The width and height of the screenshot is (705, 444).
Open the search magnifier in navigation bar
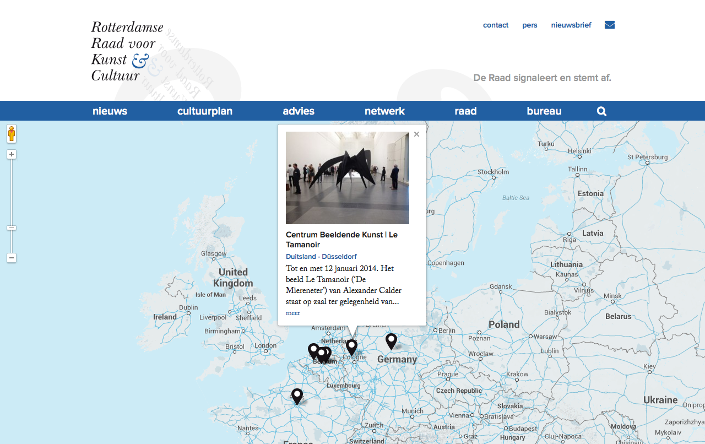601,111
